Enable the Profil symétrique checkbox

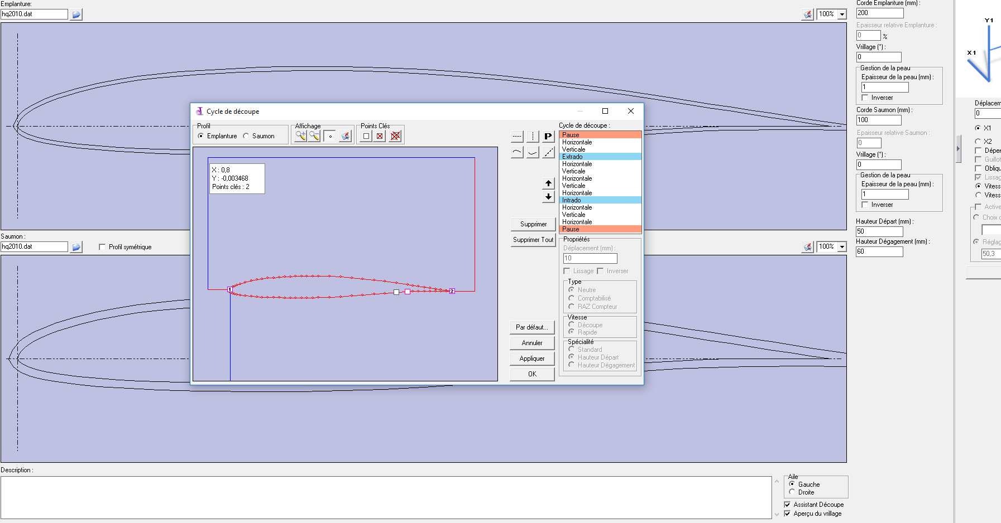tap(102, 247)
